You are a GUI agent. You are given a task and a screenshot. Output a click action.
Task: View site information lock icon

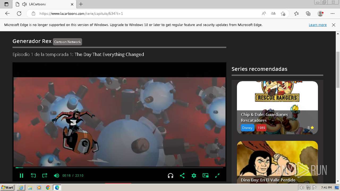[x=33, y=14]
